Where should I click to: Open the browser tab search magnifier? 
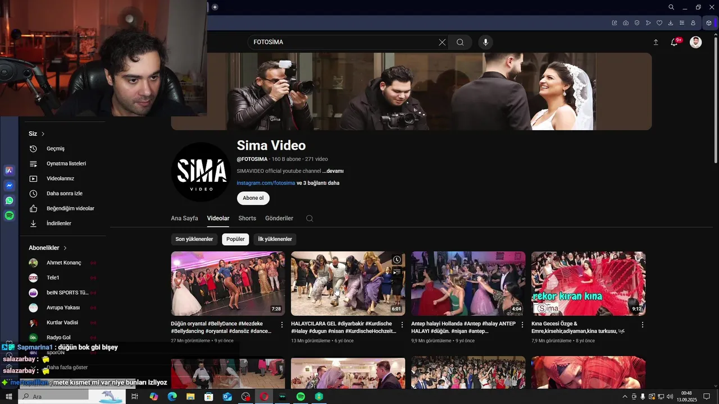[x=671, y=7]
